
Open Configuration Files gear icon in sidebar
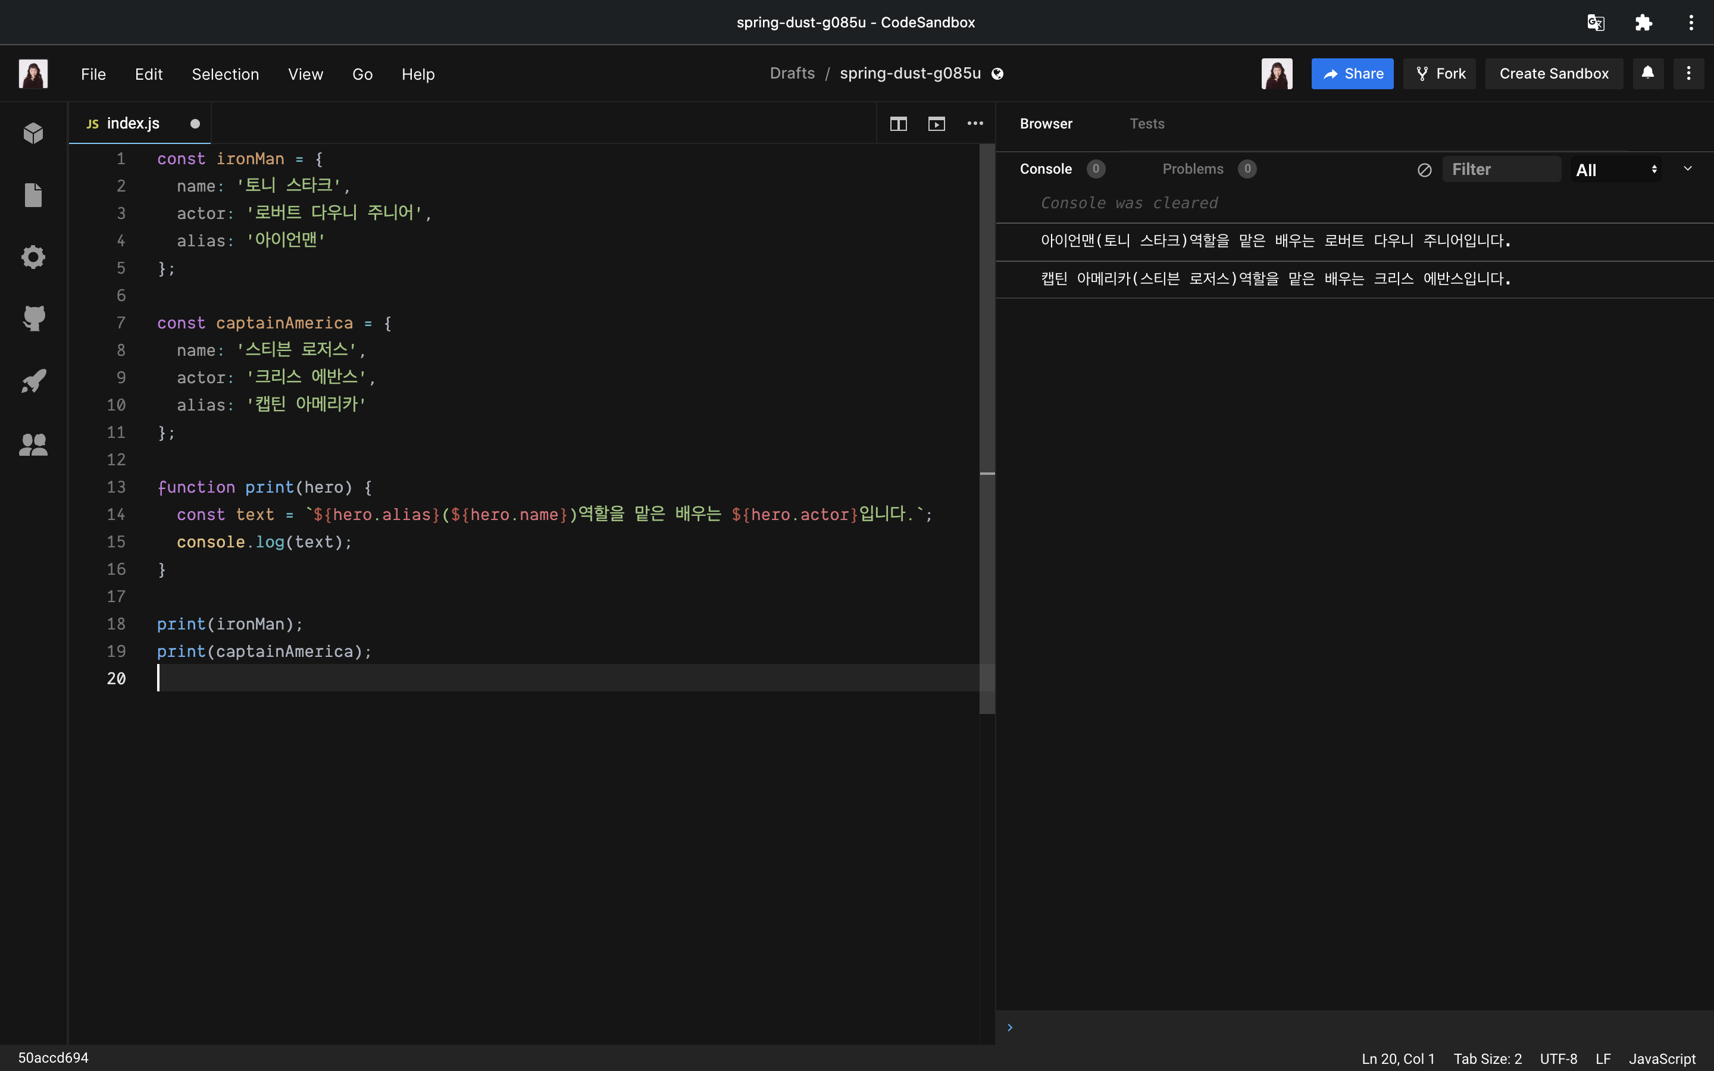[33, 256]
